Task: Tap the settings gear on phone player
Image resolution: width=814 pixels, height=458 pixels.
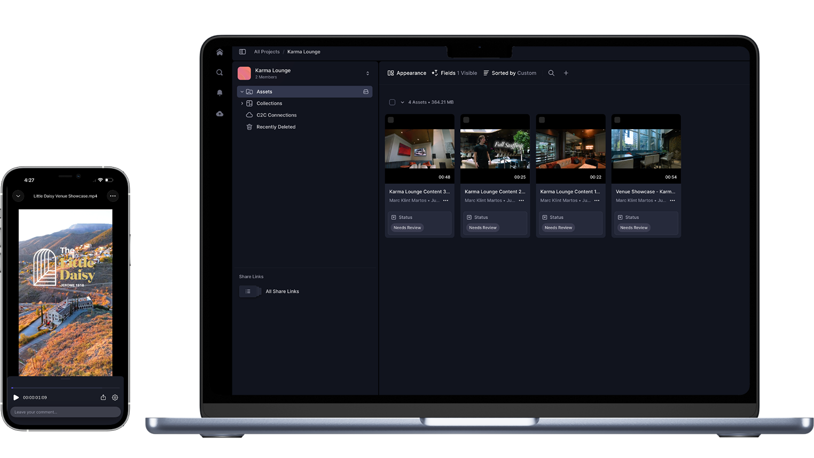Action: click(x=115, y=398)
